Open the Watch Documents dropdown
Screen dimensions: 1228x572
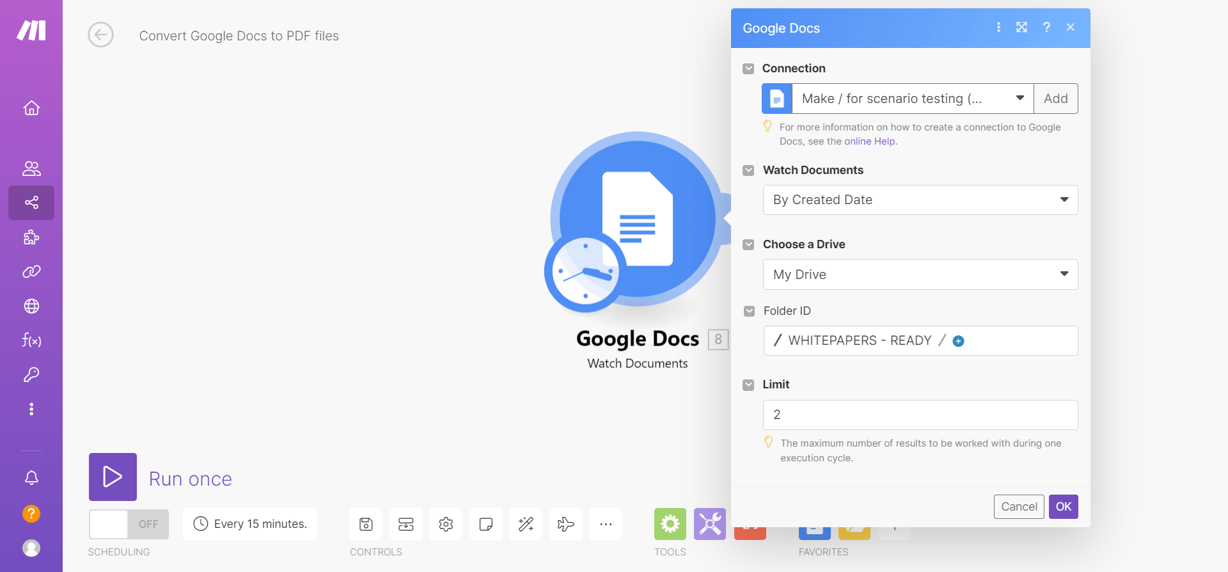(x=920, y=200)
